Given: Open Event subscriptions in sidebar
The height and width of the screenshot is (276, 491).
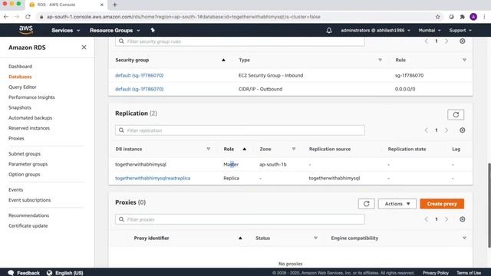Looking at the screenshot, I should 29,200.
